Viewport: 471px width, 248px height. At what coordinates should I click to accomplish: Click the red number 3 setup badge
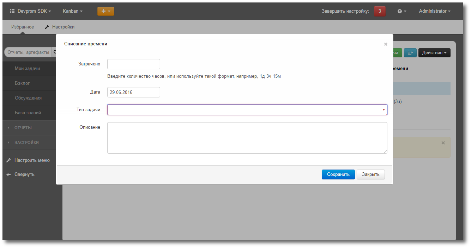tap(380, 11)
